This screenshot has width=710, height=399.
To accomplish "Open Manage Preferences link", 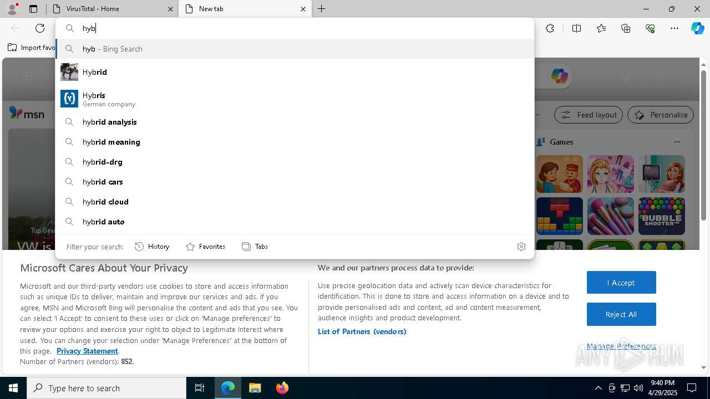I will click(621, 346).
